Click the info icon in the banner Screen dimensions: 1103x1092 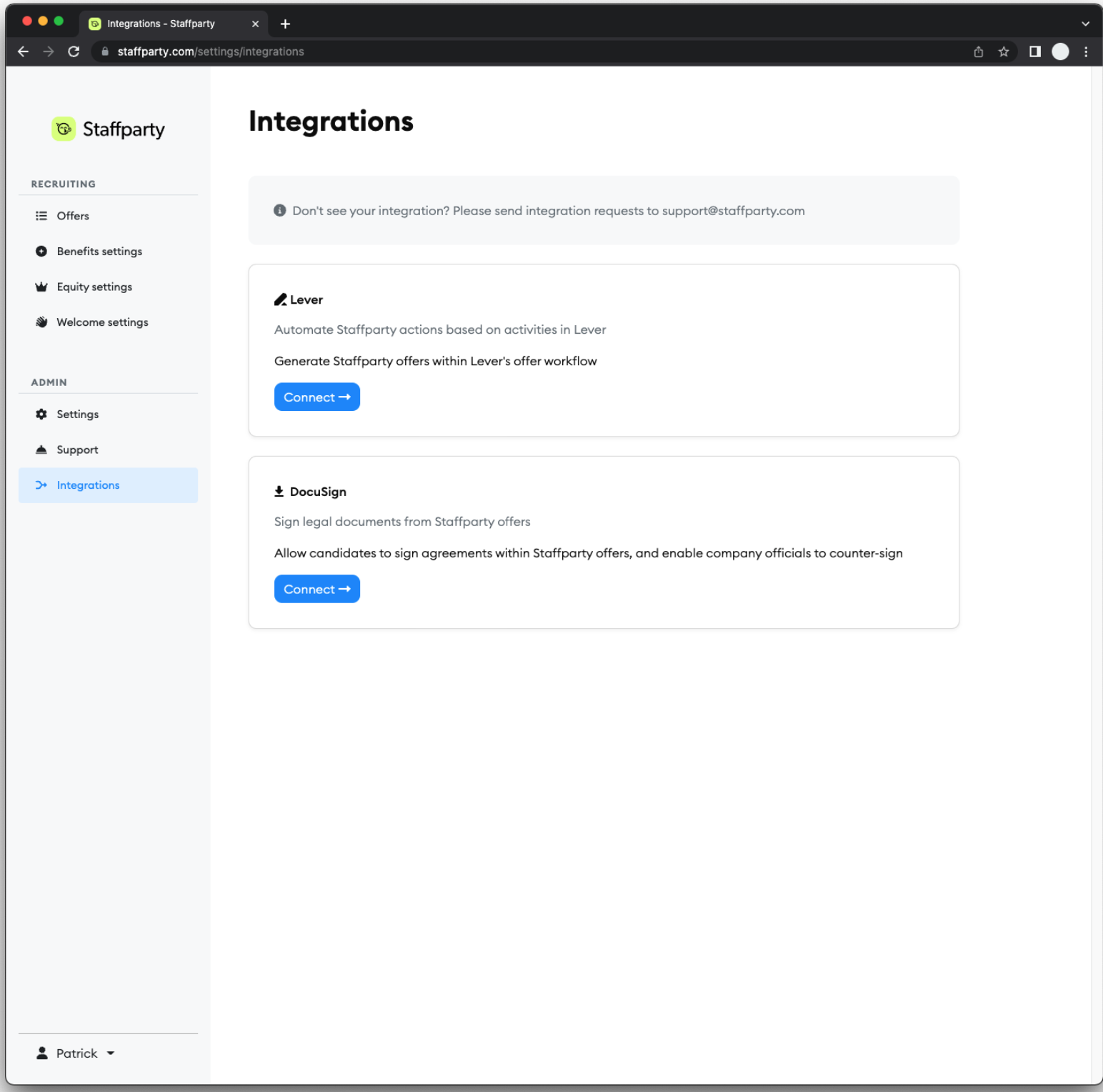[279, 210]
